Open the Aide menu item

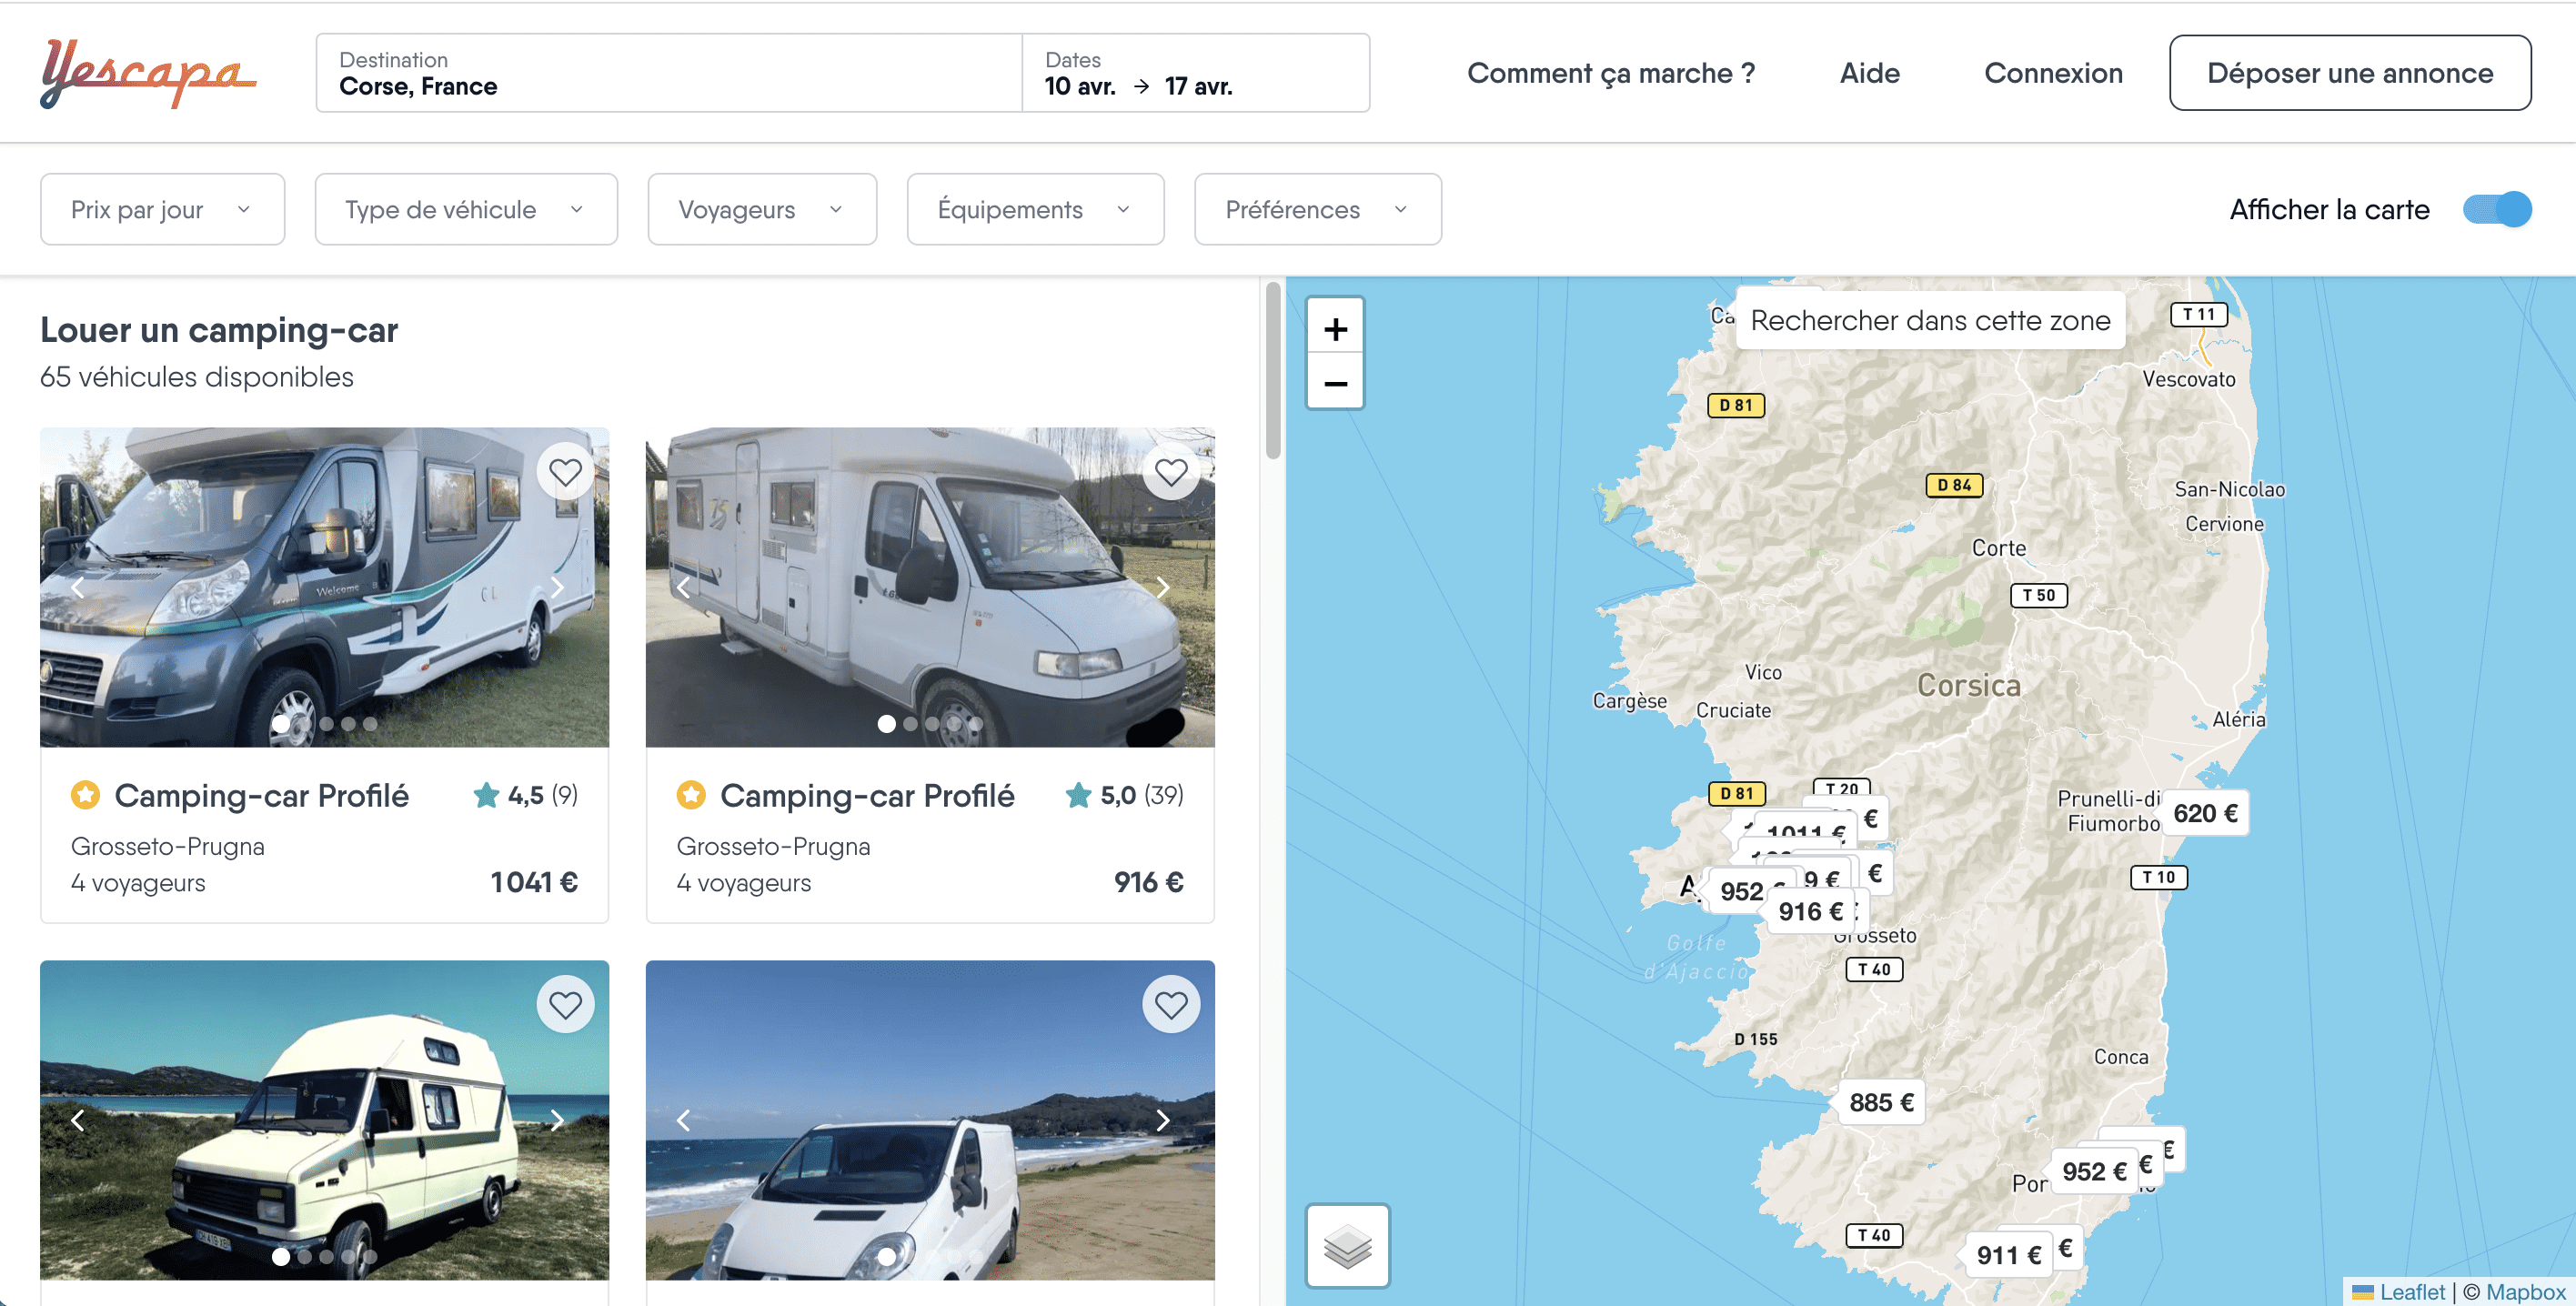(x=1869, y=73)
